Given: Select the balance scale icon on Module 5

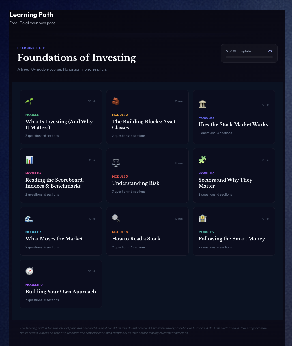Looking at the screenshot, I should (116, 163).
